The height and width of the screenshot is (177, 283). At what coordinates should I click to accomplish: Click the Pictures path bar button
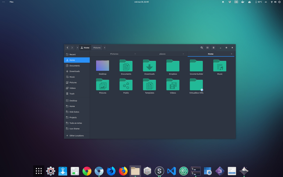[97, 48]
